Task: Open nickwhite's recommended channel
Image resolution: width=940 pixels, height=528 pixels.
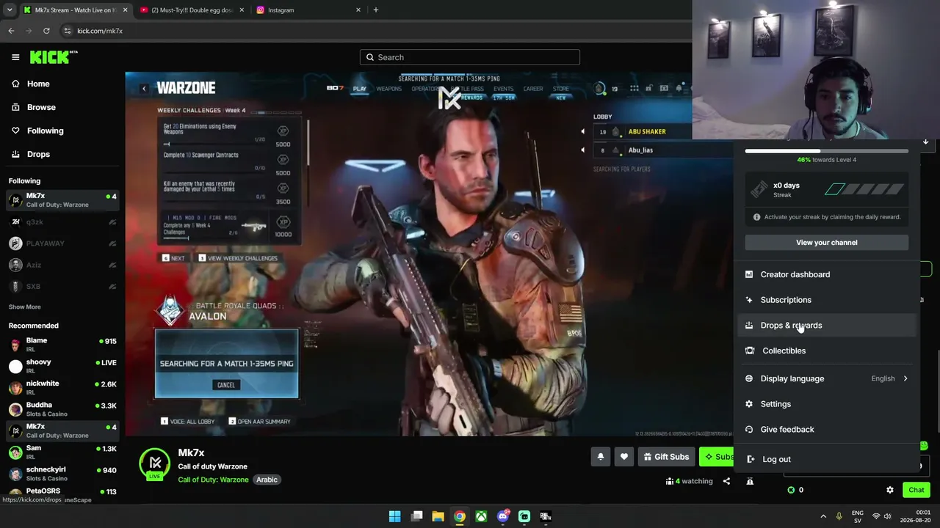Action: tap(63, 387)
